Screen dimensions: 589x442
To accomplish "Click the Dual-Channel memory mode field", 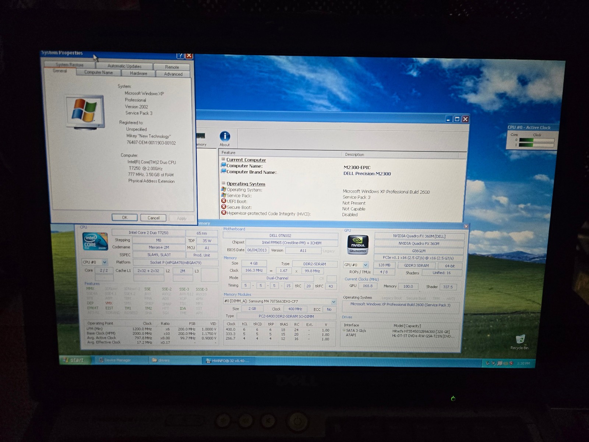I will (277, 278).
